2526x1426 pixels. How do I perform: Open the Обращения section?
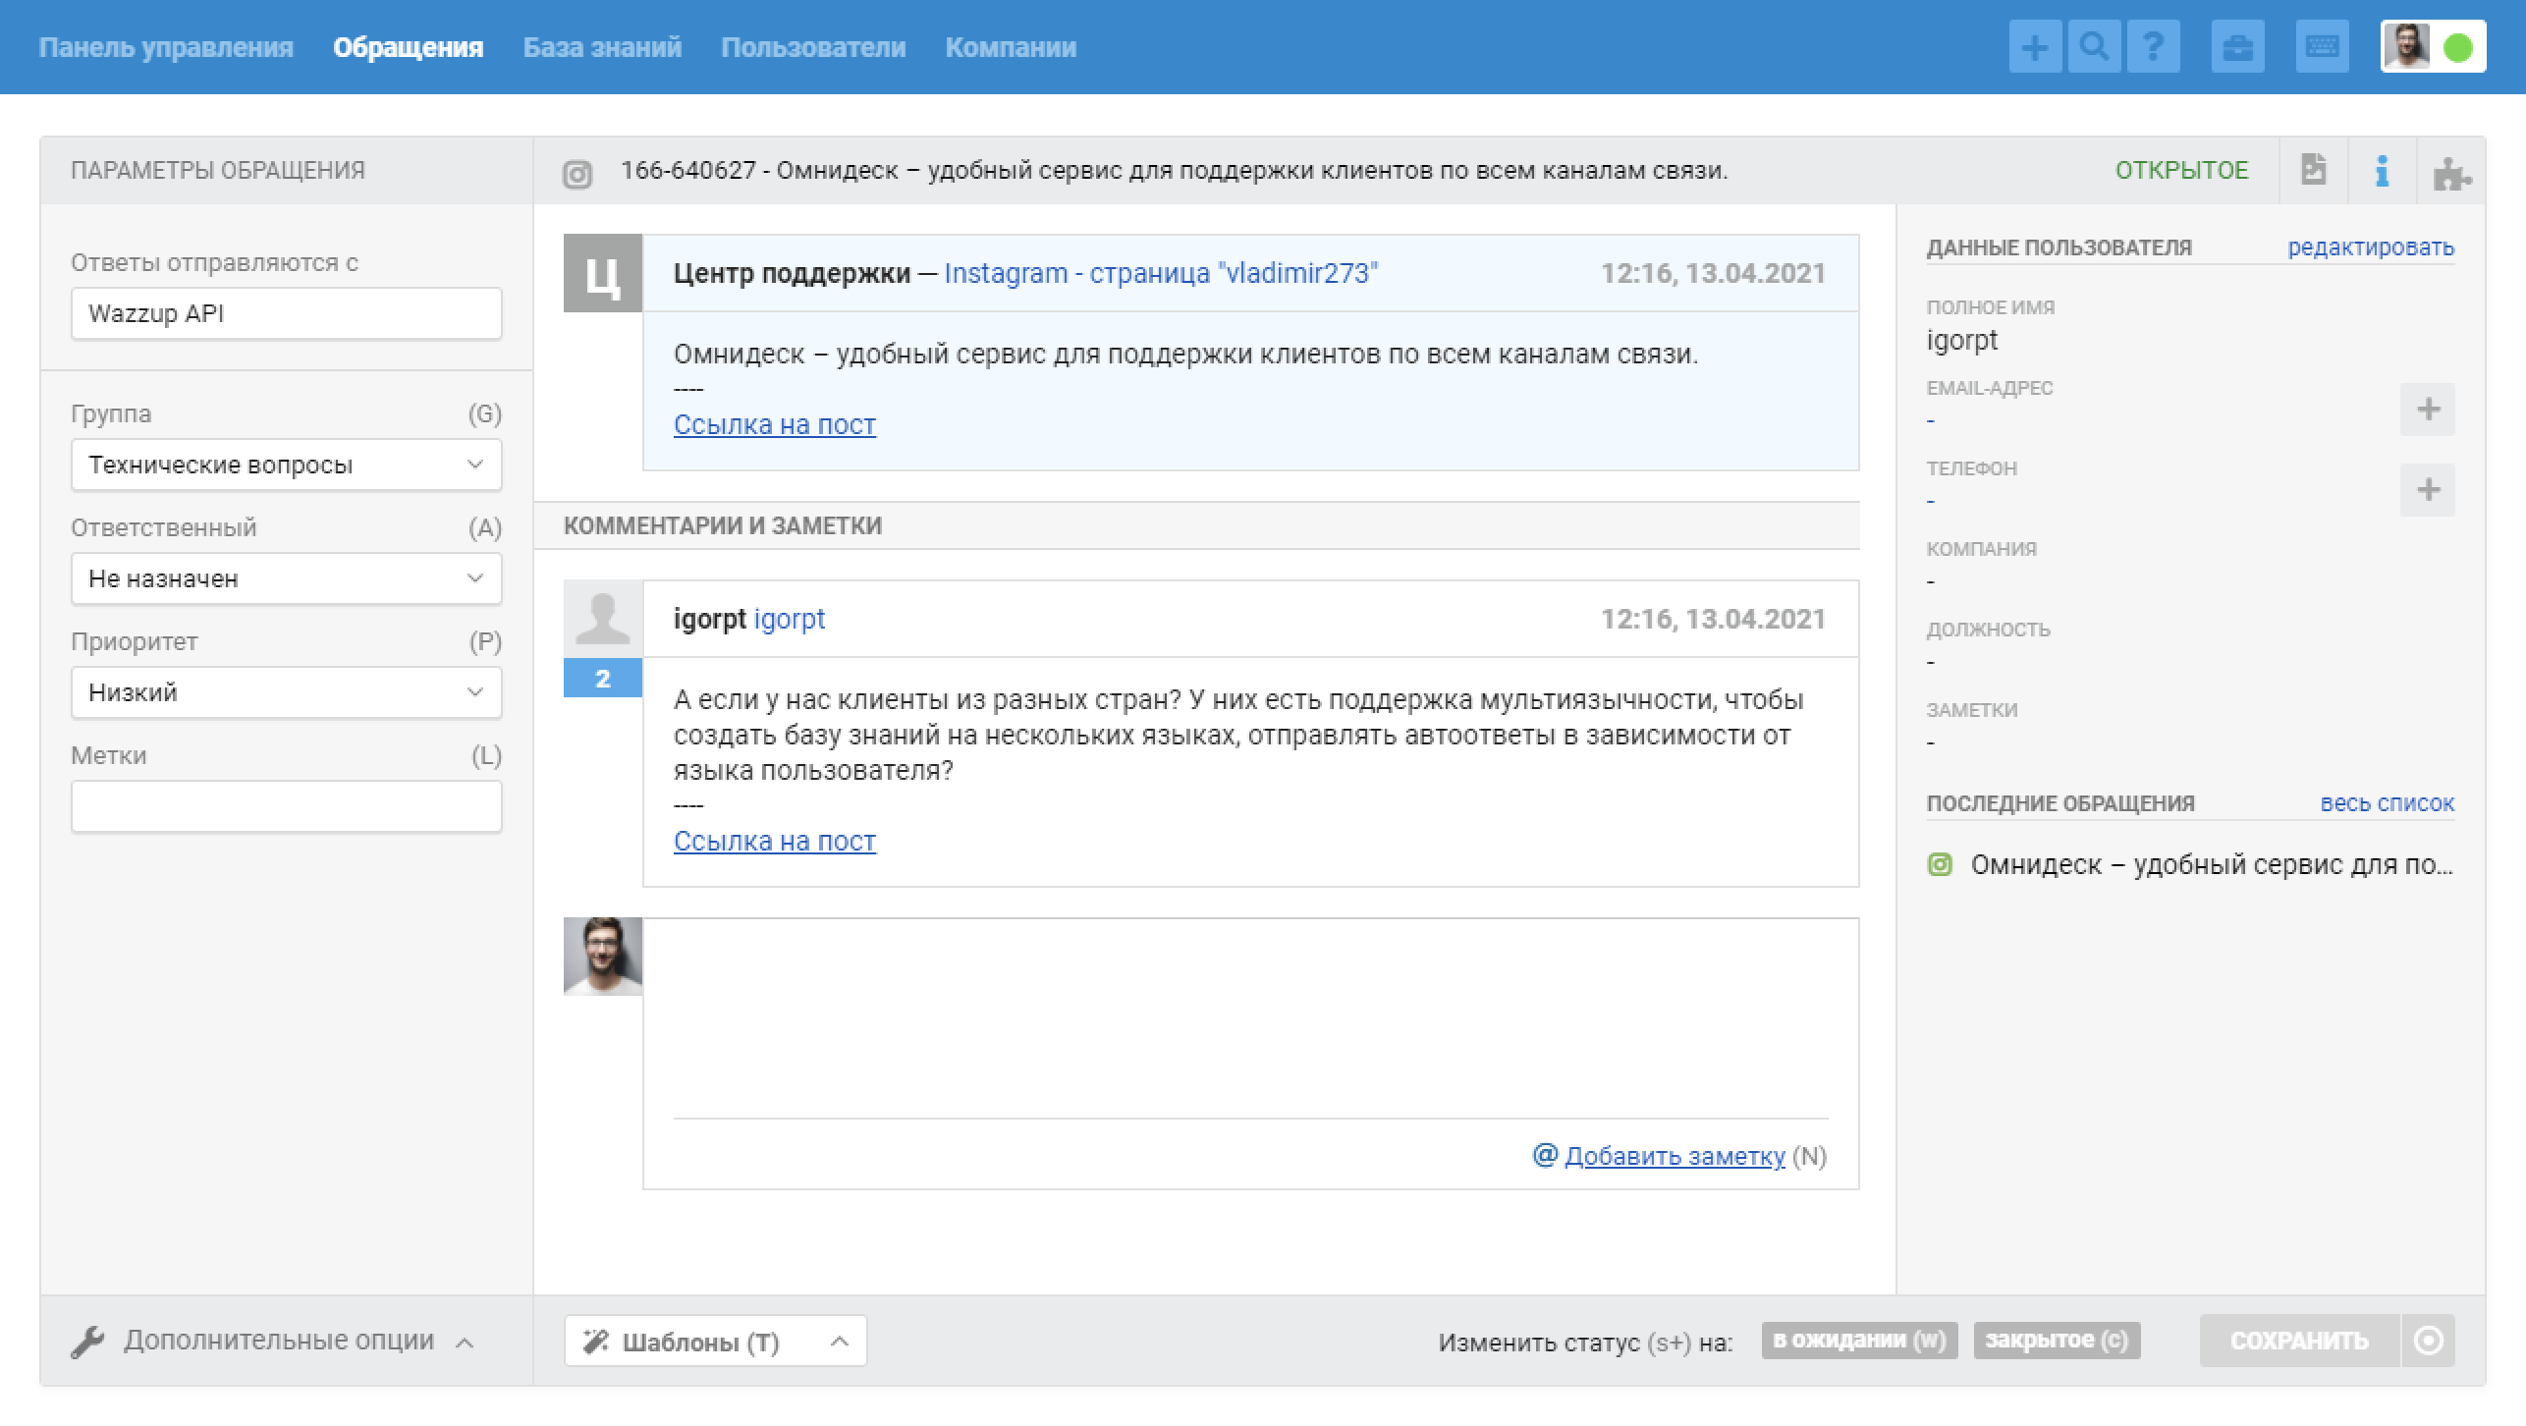click(408, 47)
